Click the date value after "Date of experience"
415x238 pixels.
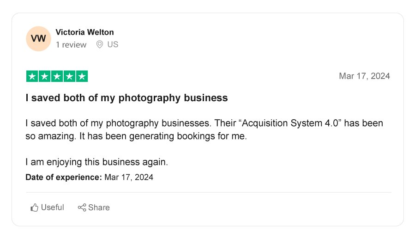pos(129,177)
